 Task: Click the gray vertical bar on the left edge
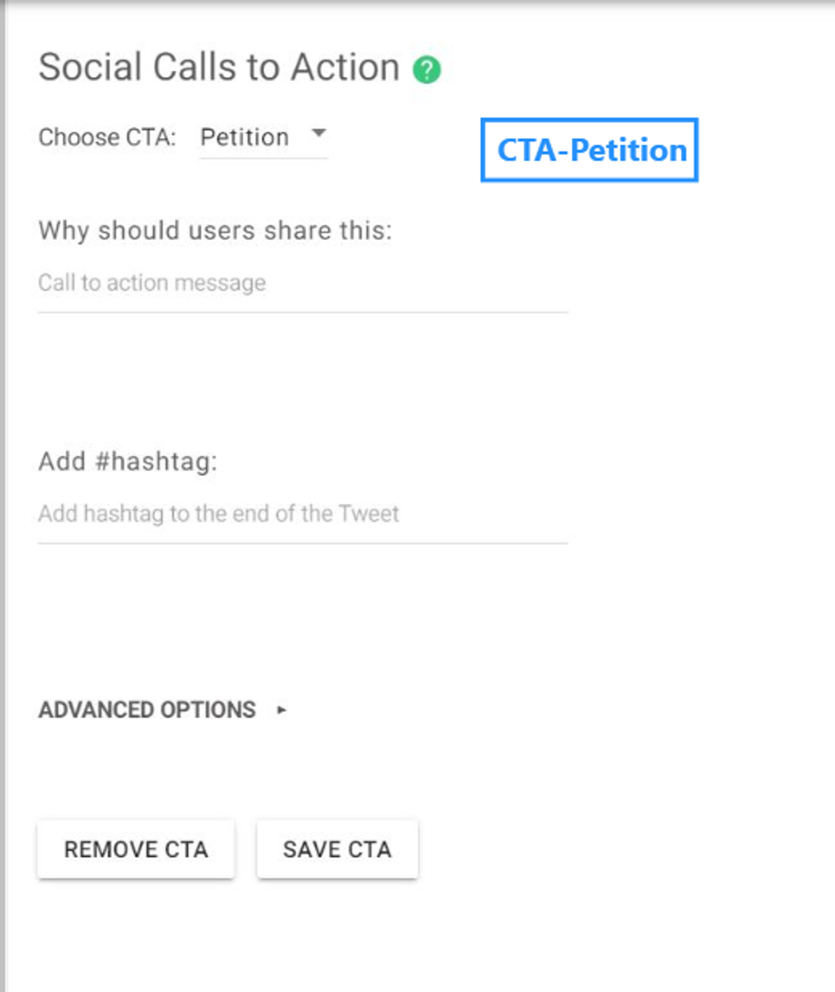pyautogui.click(x=3, y=511)
